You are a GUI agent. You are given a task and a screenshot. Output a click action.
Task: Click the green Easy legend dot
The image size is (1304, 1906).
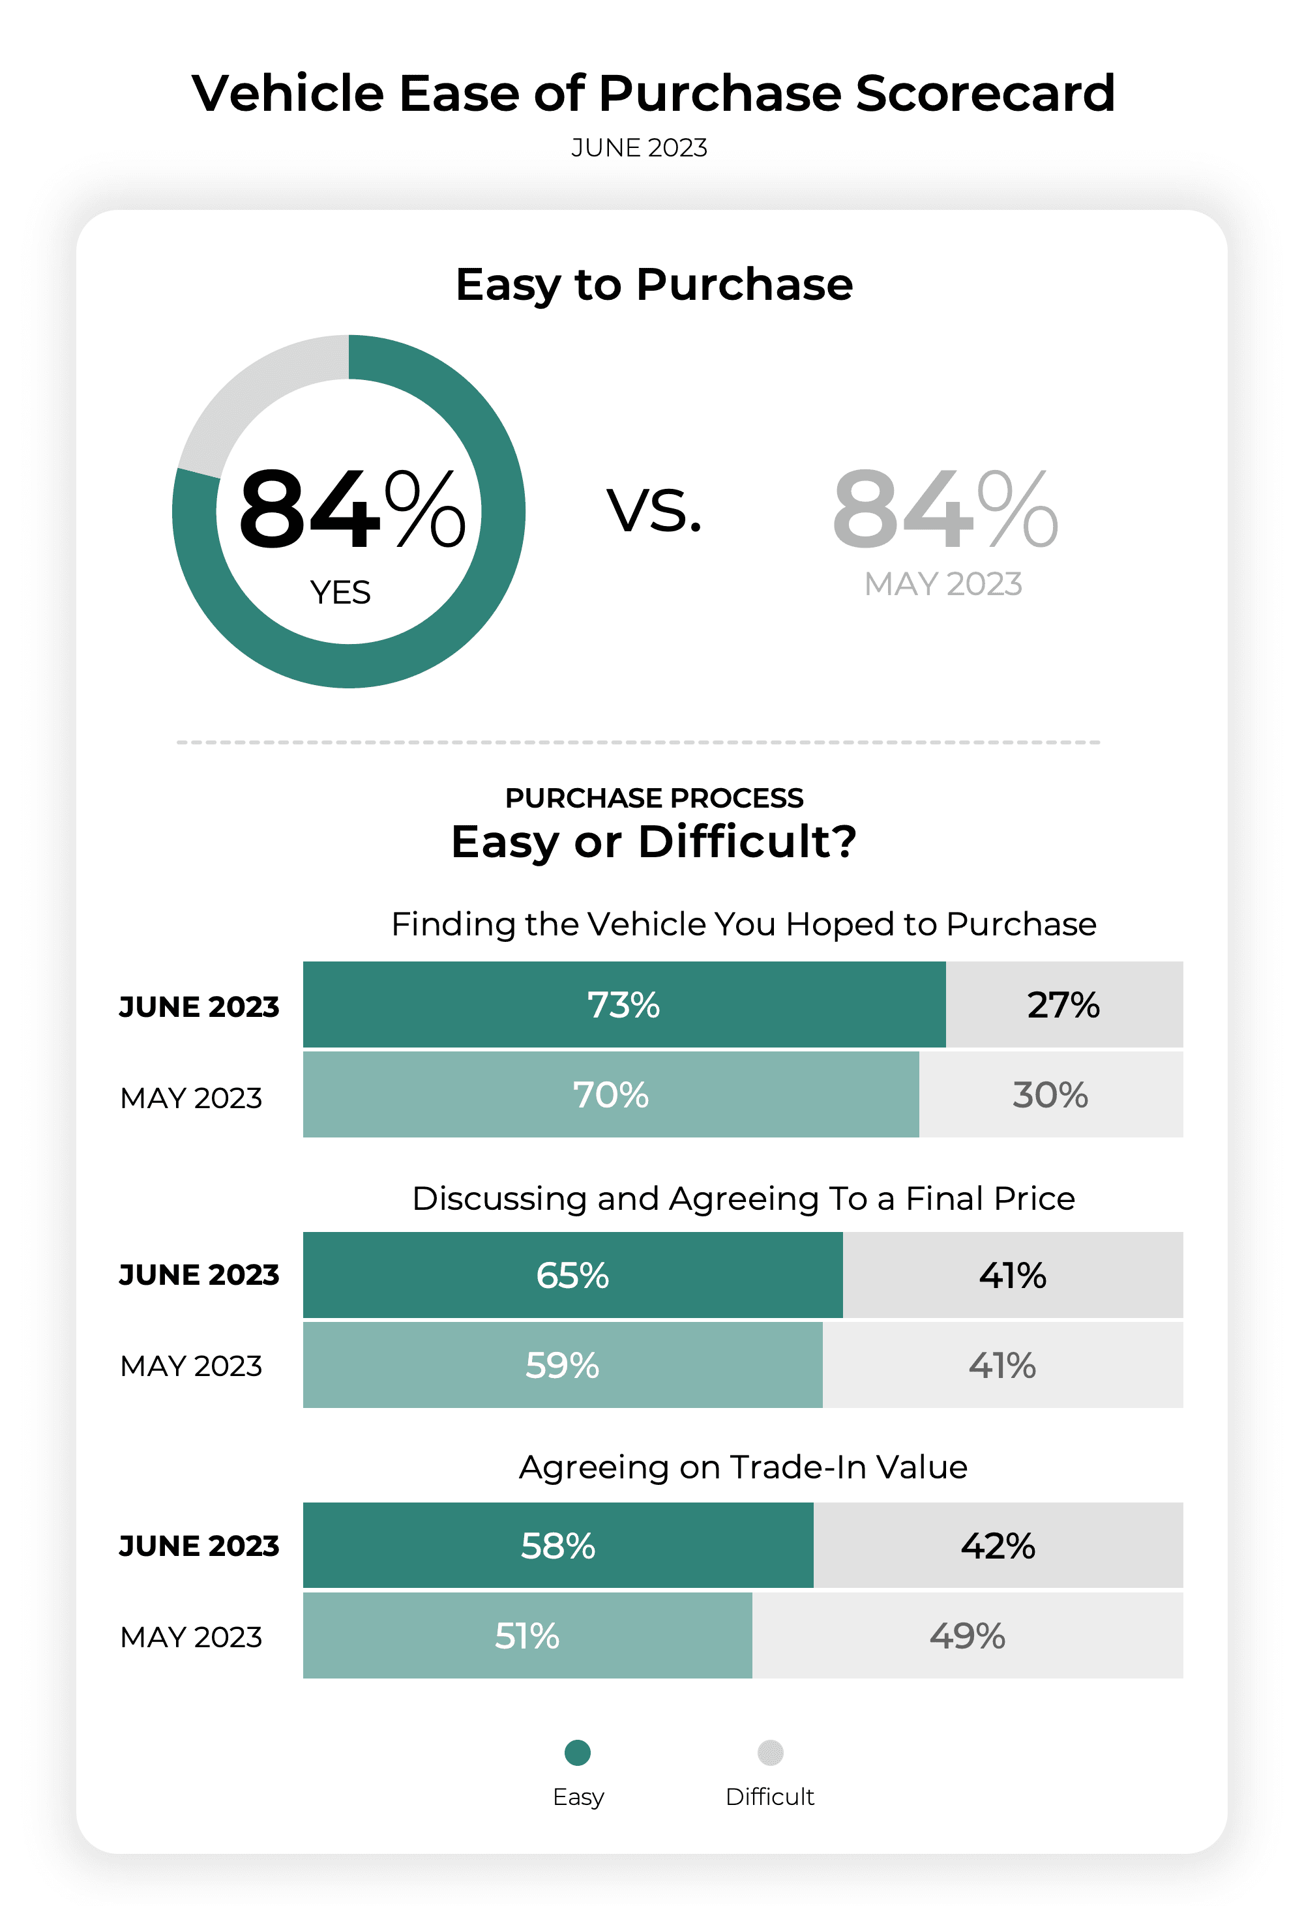click(578, 1753)
